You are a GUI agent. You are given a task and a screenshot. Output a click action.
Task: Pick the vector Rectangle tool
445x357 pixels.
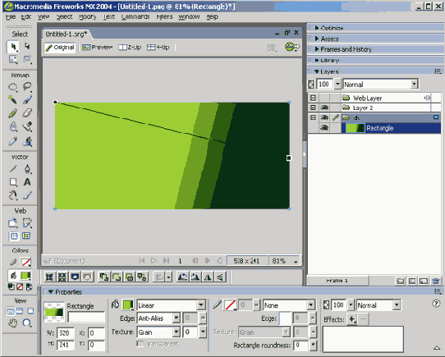click(x=13, y=182)
